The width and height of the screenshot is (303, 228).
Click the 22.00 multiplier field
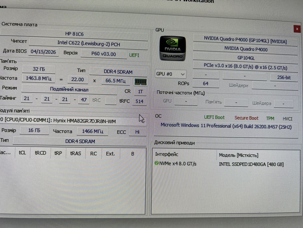[x=78, y=79]
